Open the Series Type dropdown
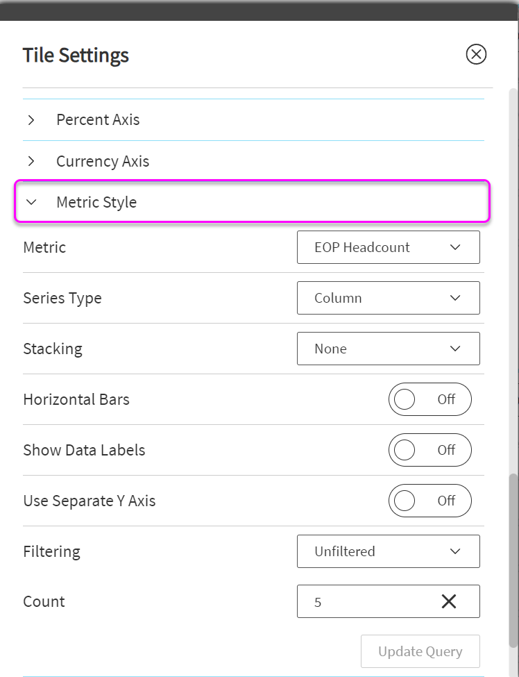The image size is (519, 677). tap(388, 298)
